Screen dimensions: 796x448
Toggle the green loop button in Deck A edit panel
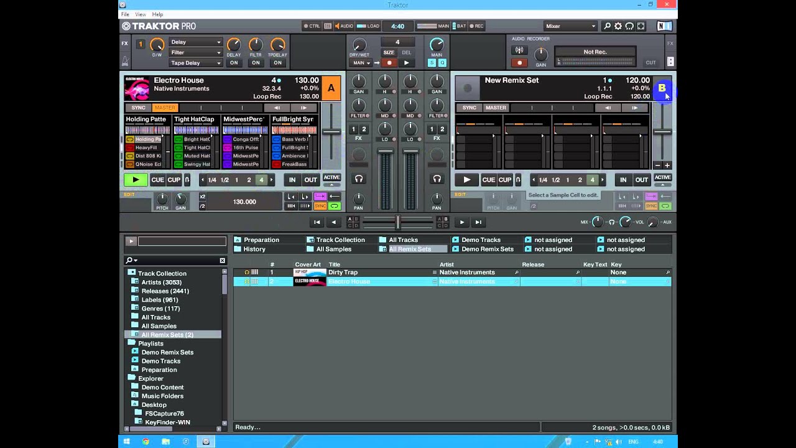[335, 206]
